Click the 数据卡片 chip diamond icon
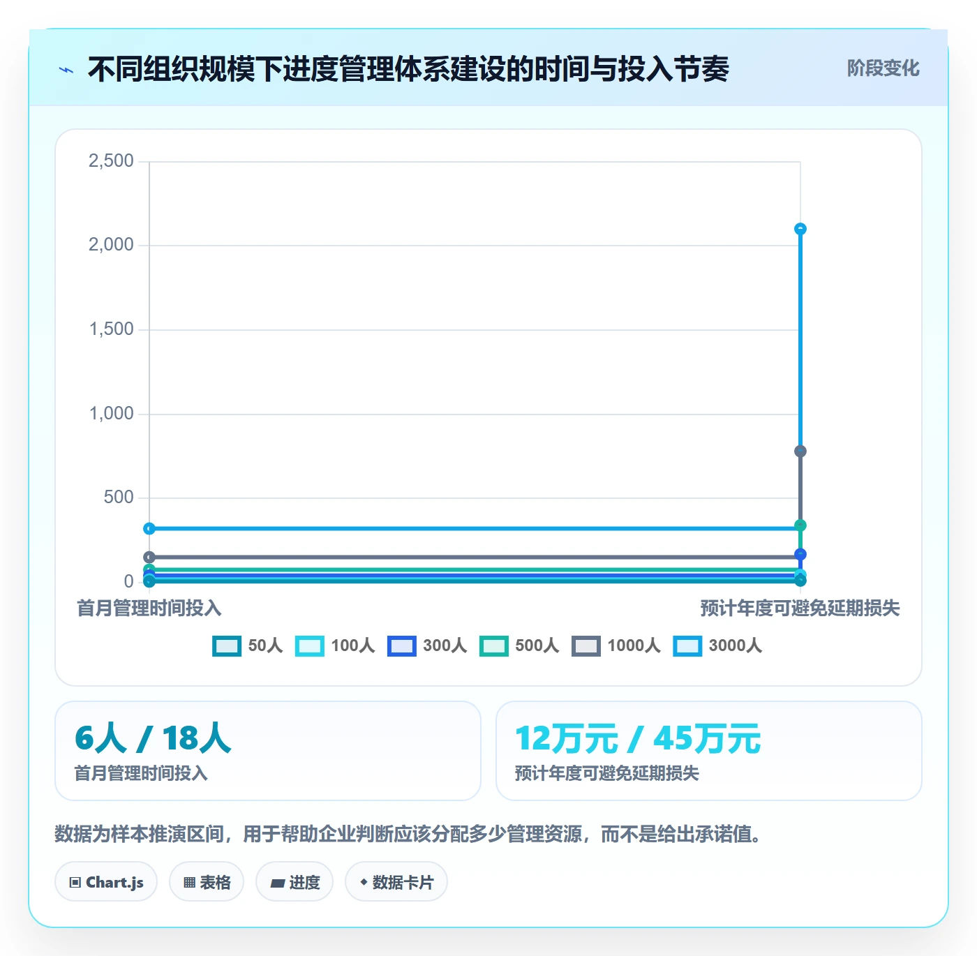Screen dimensions: 977x956 pyautogui.click(x=364, y=882)
